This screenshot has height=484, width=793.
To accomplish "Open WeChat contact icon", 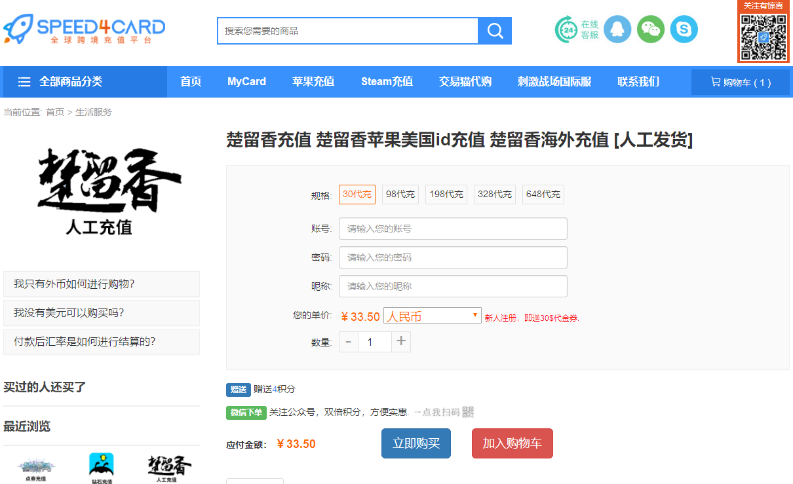I will (650, 29).
